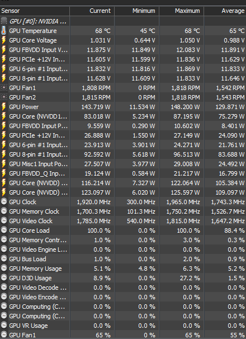The height and width of the screenshot is (339, 246).
Task: Click the Average column header
Action: pyautogui.click(x=225, y=11)
